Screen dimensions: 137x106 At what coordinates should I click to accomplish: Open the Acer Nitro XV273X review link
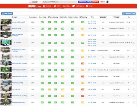click(x=18, y=57)
